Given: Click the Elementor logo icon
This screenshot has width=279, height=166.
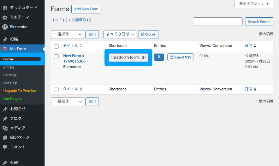Looking at the screenshot, I should tap(5, 27).
